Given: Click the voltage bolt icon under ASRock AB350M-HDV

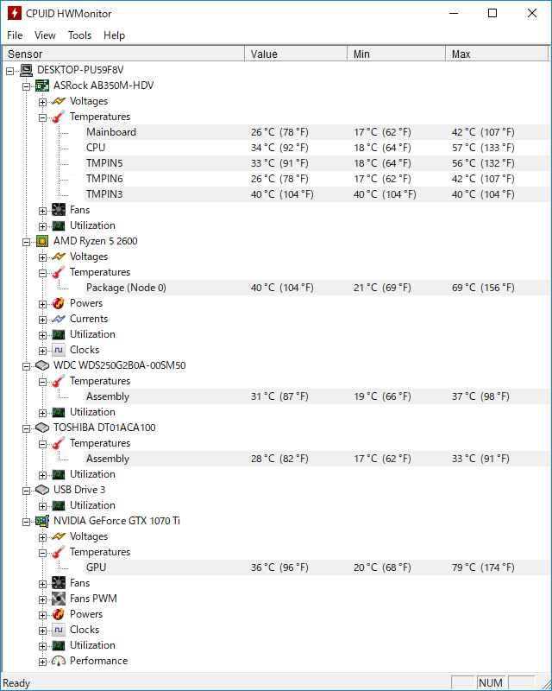Looking at the screenshot, I should point(59,101).
